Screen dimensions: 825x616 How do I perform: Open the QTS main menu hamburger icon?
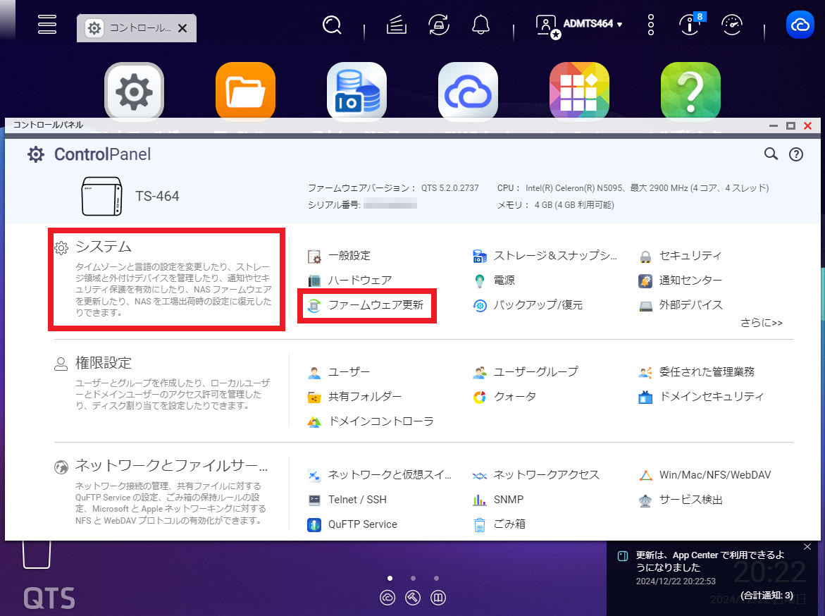pyautogui.click(x=46, y=24)
